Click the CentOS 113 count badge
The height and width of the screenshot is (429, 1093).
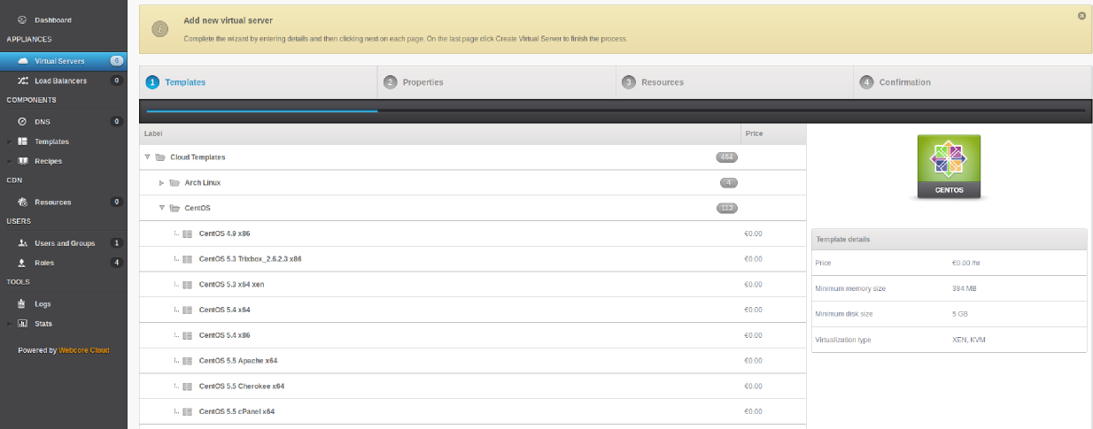(x=726, y=209)
